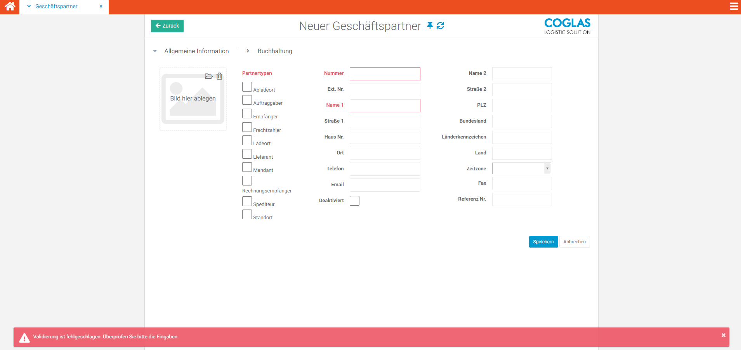Click the Speichern button

tap(543, 242)
